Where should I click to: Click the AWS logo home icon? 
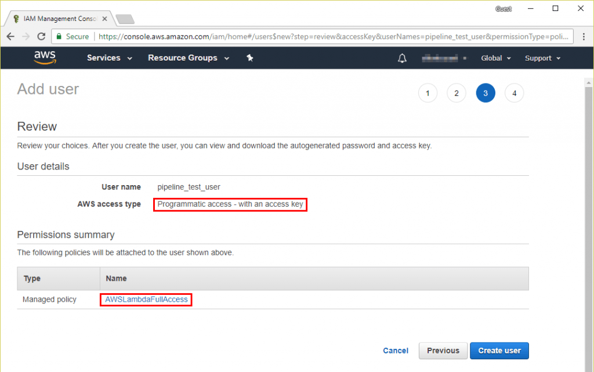pos(45,57)
